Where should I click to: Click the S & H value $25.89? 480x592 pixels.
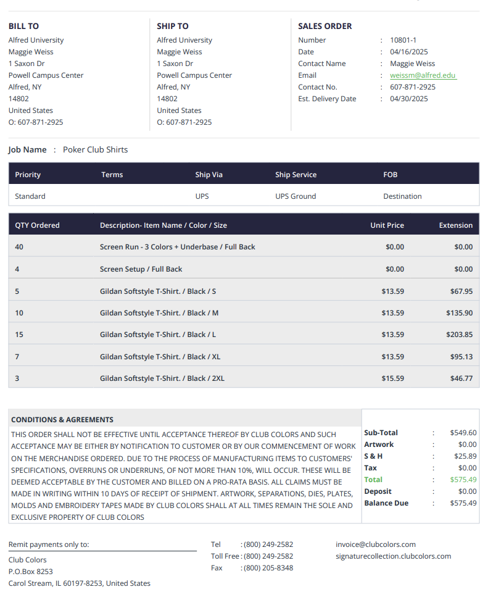tap(465, 456)
